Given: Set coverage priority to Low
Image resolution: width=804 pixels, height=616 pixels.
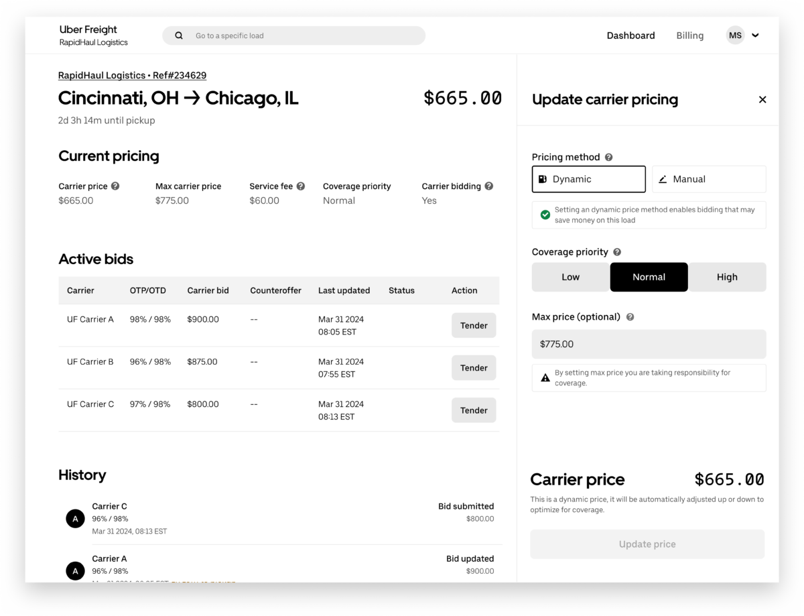Looking at the screenshot, I should pyautogui.click(x=570, y=278).
